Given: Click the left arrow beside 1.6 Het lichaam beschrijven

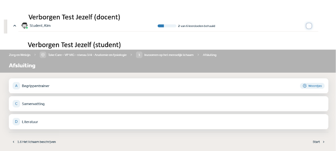Looking at the screenshot, I should pyautogui.click(x=13, y=142).
